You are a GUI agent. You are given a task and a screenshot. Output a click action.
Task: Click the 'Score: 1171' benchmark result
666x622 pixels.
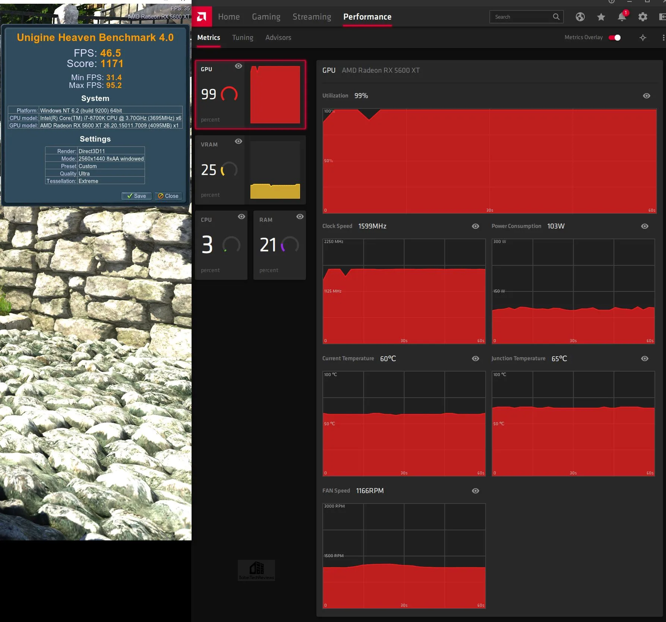pyautogui.click(x=95, y=64)
